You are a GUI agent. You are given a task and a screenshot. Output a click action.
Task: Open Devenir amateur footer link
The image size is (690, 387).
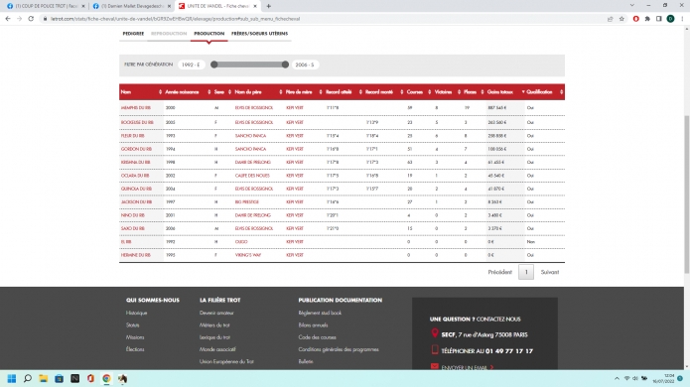(x=216, y=313)
